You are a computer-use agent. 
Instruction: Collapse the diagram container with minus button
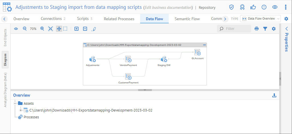tap(204, 45)
